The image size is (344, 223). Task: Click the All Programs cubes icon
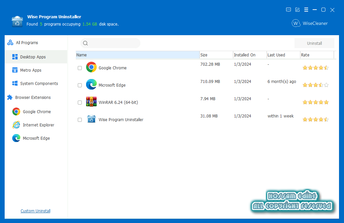(10, 42)
